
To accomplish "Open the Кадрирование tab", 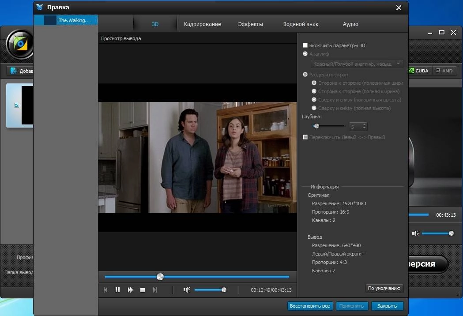I will coord(202,24).
